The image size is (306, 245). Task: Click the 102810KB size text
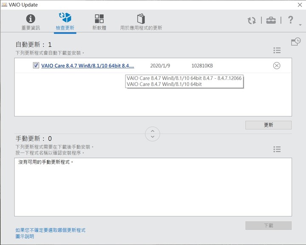(202, 66)
